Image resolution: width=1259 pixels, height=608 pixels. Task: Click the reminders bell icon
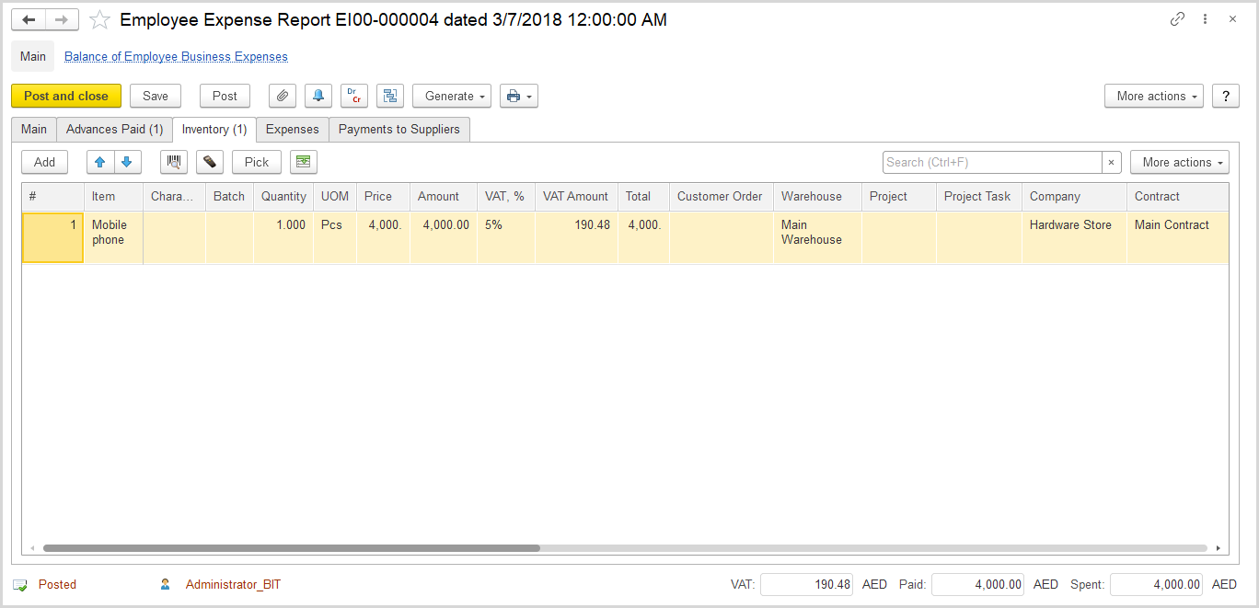point(318,96)
